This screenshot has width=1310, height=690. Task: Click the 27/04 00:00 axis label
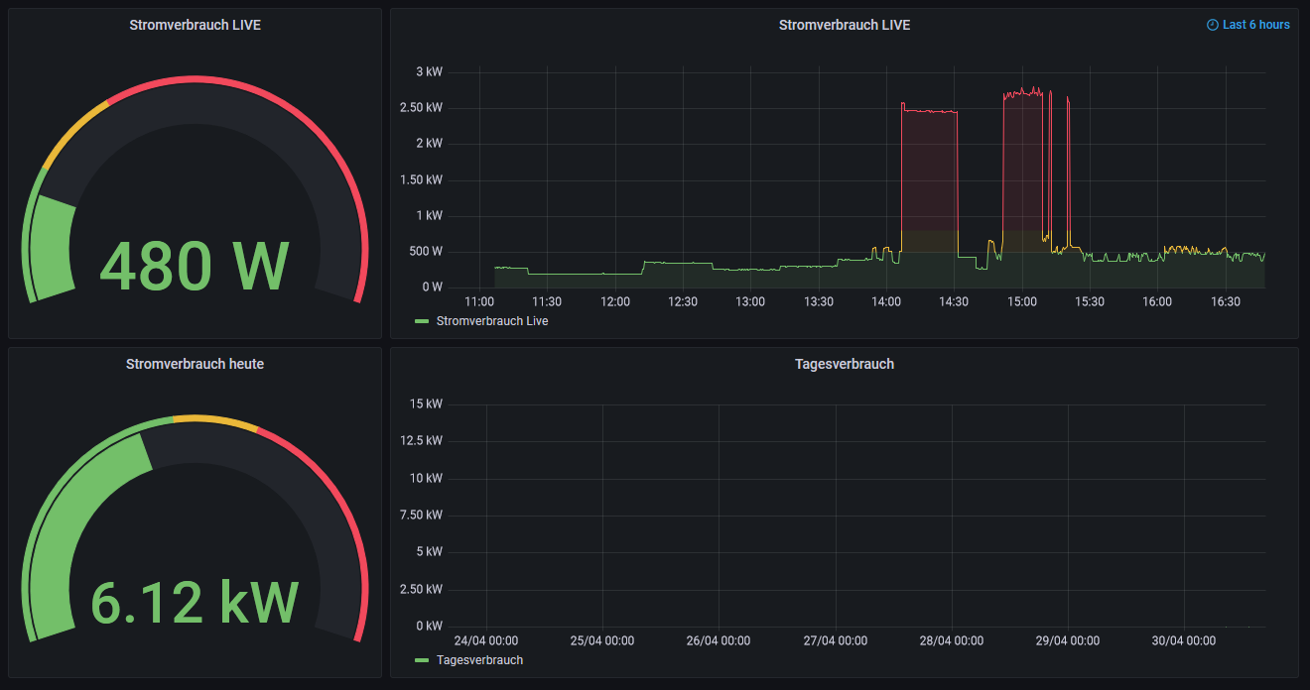(x=835, y=640)
